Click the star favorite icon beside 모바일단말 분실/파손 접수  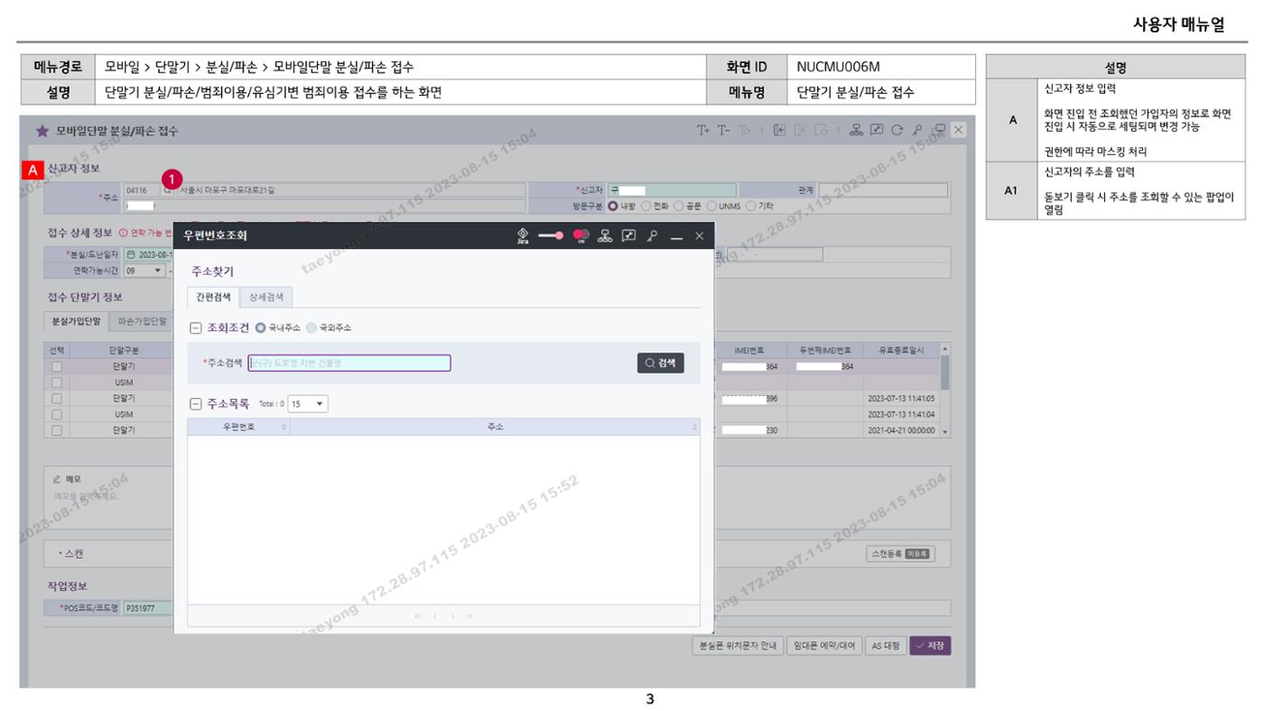pyautogui.click(x=42, y=132)
